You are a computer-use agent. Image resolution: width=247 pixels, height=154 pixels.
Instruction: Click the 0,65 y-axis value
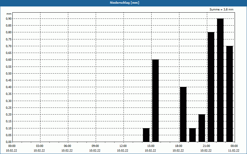(9, 53)
